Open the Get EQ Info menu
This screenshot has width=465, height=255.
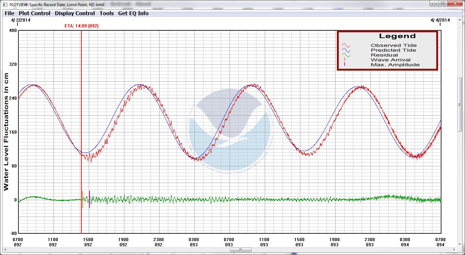coord(133,13)
